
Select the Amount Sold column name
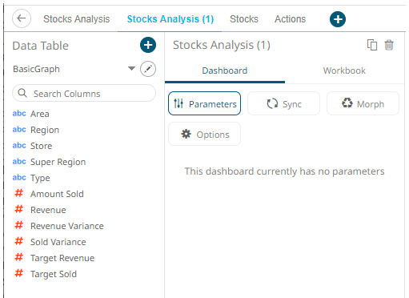coord(57,194)
